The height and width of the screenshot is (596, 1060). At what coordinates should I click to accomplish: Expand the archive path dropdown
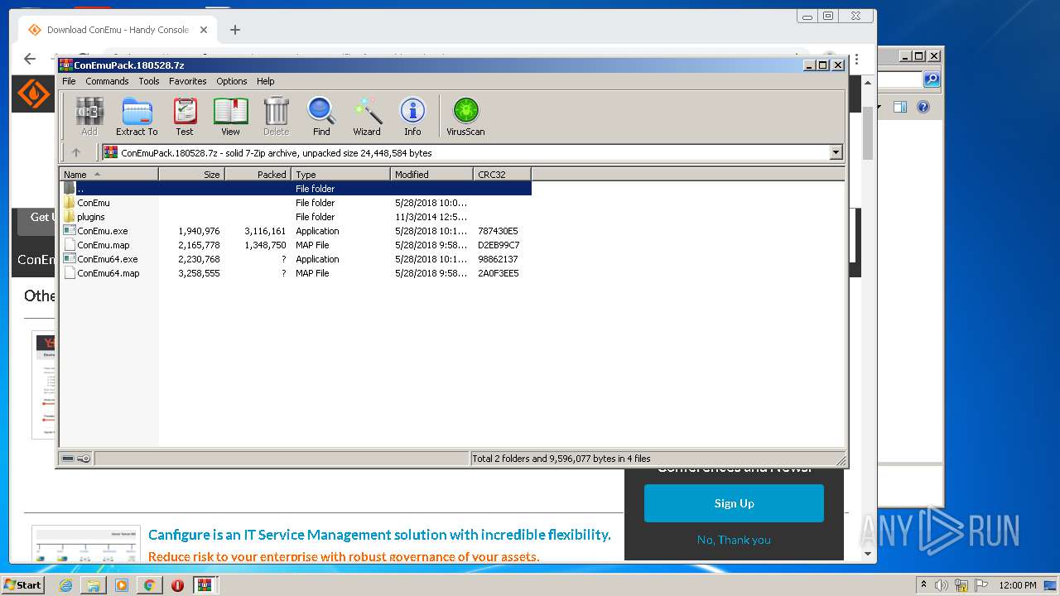[836, 152]
